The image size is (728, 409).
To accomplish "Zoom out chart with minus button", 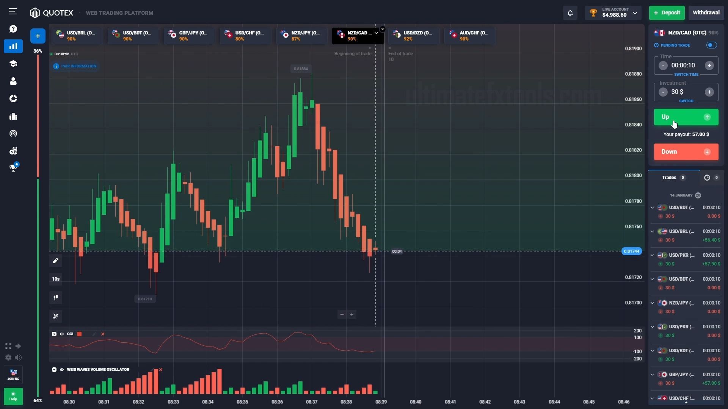I will [342, 314].
